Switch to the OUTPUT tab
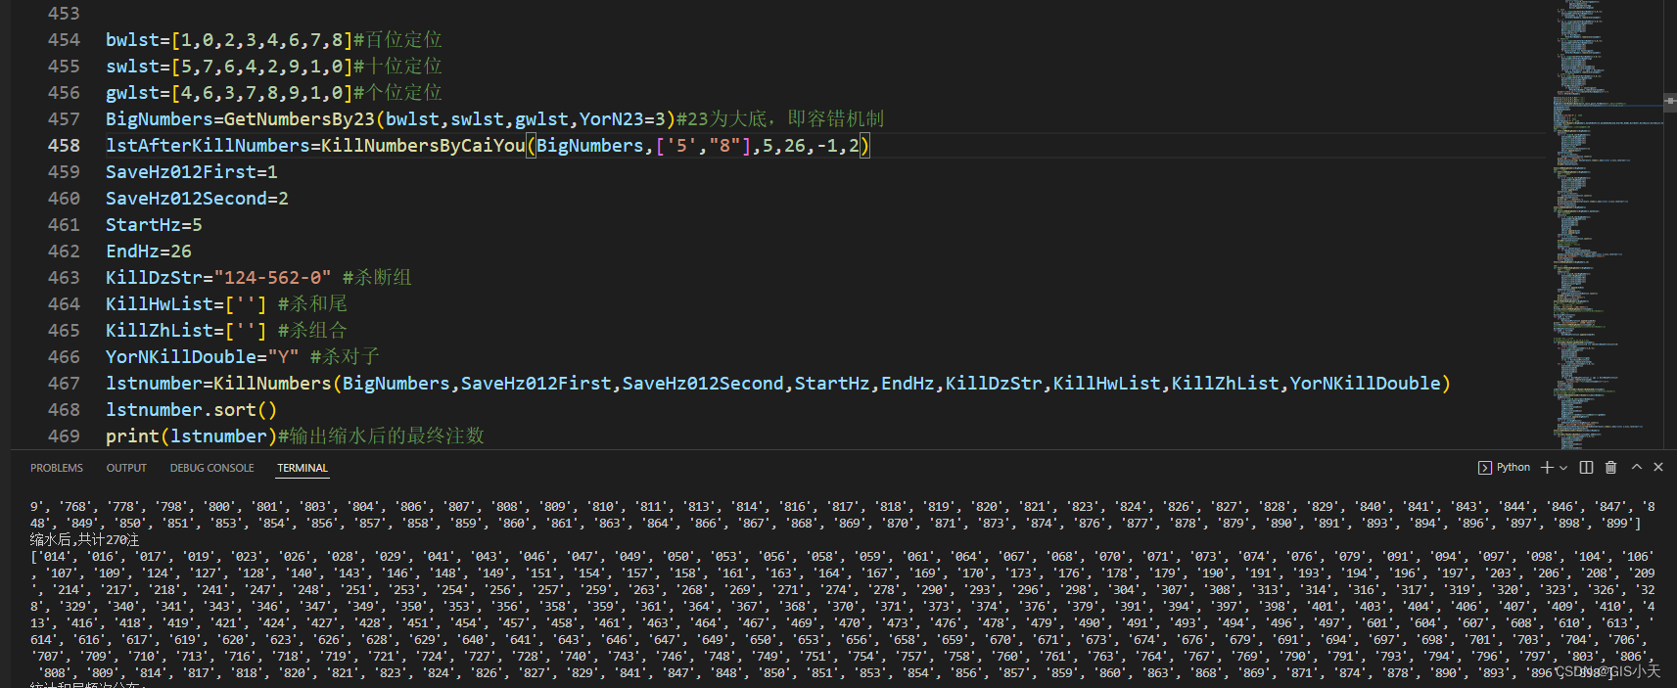Image resolution: width=1677 pixels, height=688 pixels. click(x=126, y=468)
